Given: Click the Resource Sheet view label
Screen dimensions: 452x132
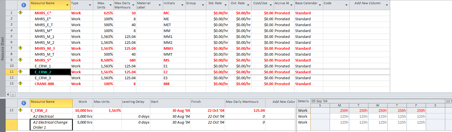Looking at the screenshot, I should tap(3, 49).
